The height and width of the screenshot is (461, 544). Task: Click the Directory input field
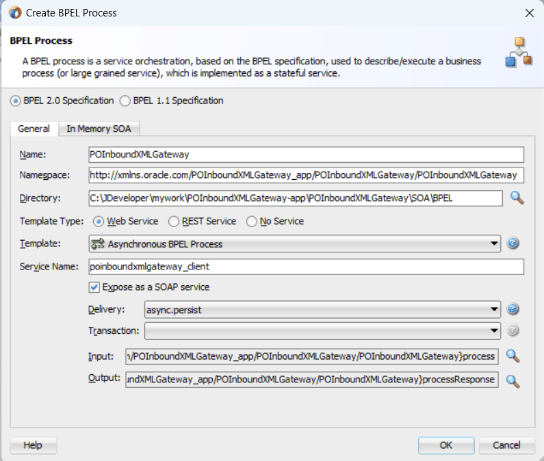click(x=296, y=198)
